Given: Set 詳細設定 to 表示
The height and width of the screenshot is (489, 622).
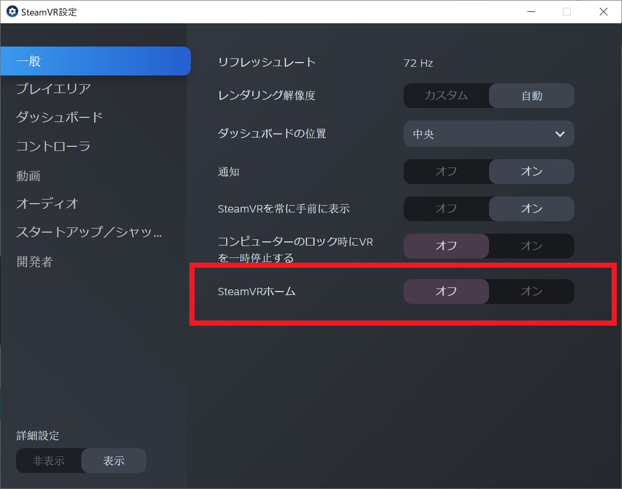Looking at the screenshot, I should tap(114, 461).
